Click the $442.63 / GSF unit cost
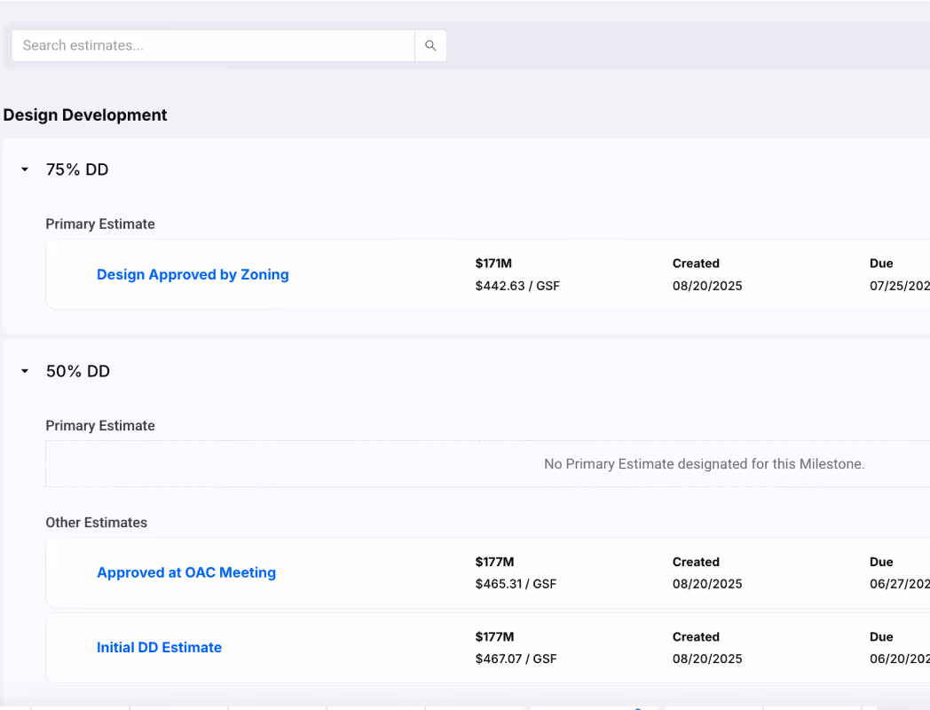Image resolution: width=930 pixels, height=710 pixels. 517,286
